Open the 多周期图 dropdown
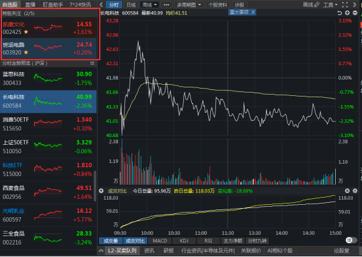 click(x=189, y=5)
